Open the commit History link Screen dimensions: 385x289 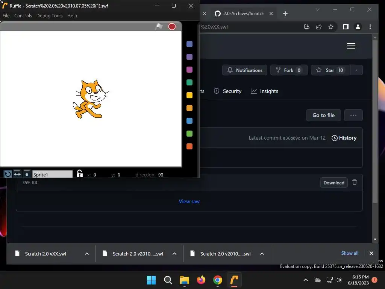[x=344, y=138]
